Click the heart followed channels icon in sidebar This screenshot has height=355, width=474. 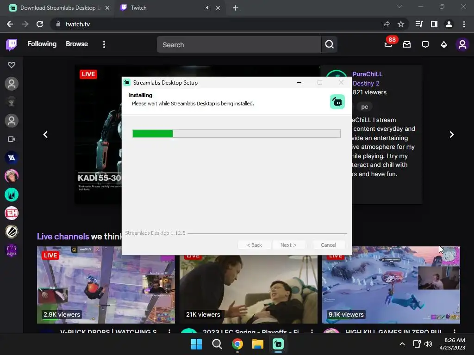pos(12,65)
